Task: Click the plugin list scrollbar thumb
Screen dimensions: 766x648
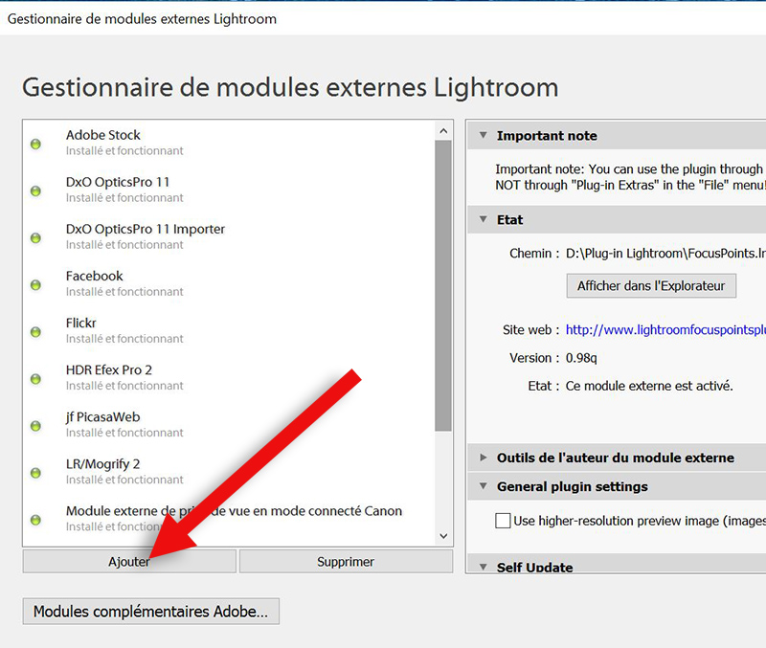Action: click(443, 285)
